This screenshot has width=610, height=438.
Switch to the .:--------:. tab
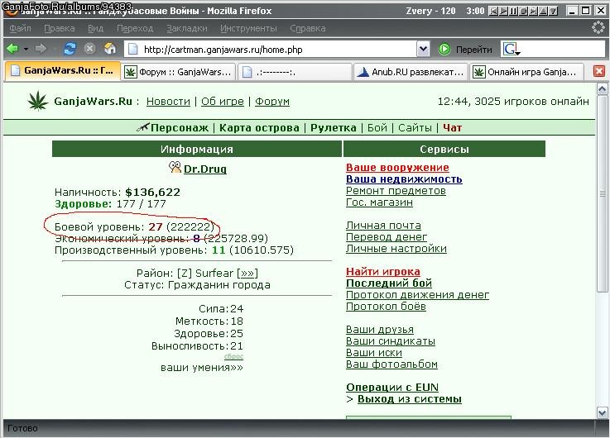click(x=295, y=72)
